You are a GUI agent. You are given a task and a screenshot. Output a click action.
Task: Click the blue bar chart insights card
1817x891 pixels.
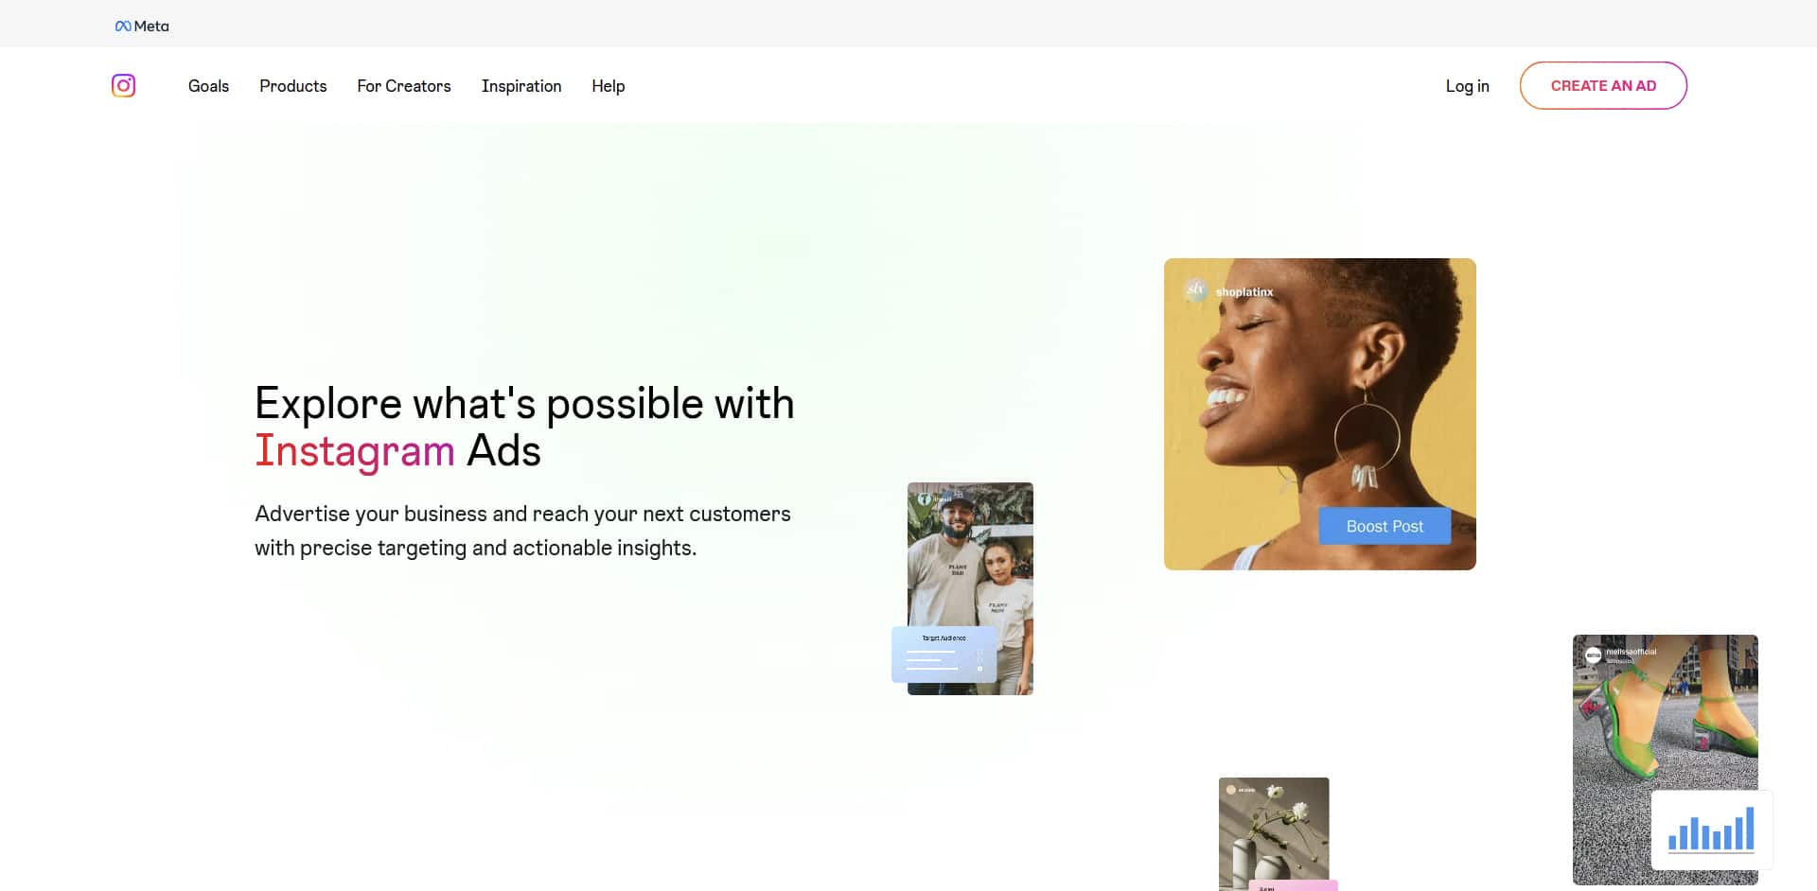(x=1711, y=830)
